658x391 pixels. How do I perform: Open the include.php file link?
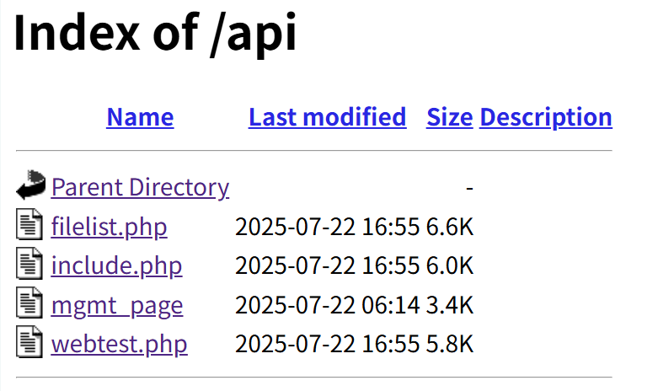click(x=116, y=266)
